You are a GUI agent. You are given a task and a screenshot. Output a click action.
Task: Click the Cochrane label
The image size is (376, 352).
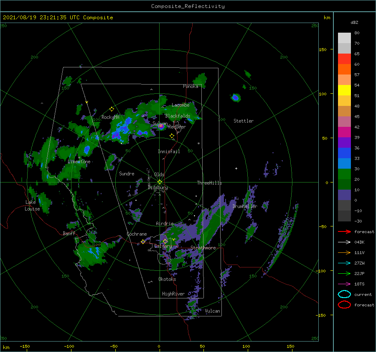click(x=137, y=234)
